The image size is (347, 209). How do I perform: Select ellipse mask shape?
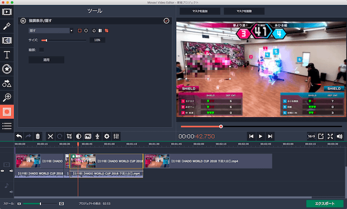pyautogui.click(x=86, y=31)
